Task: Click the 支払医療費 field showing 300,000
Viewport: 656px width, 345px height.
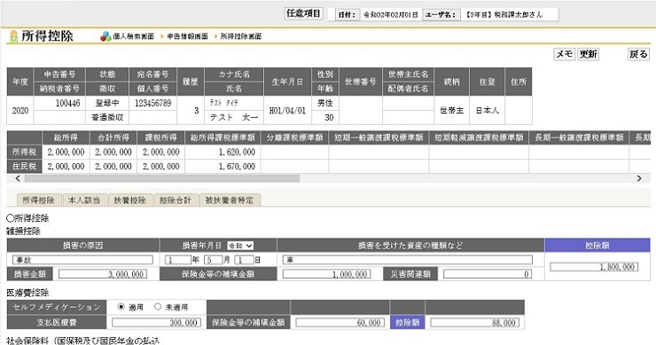Action: click(x=157, y=323)
